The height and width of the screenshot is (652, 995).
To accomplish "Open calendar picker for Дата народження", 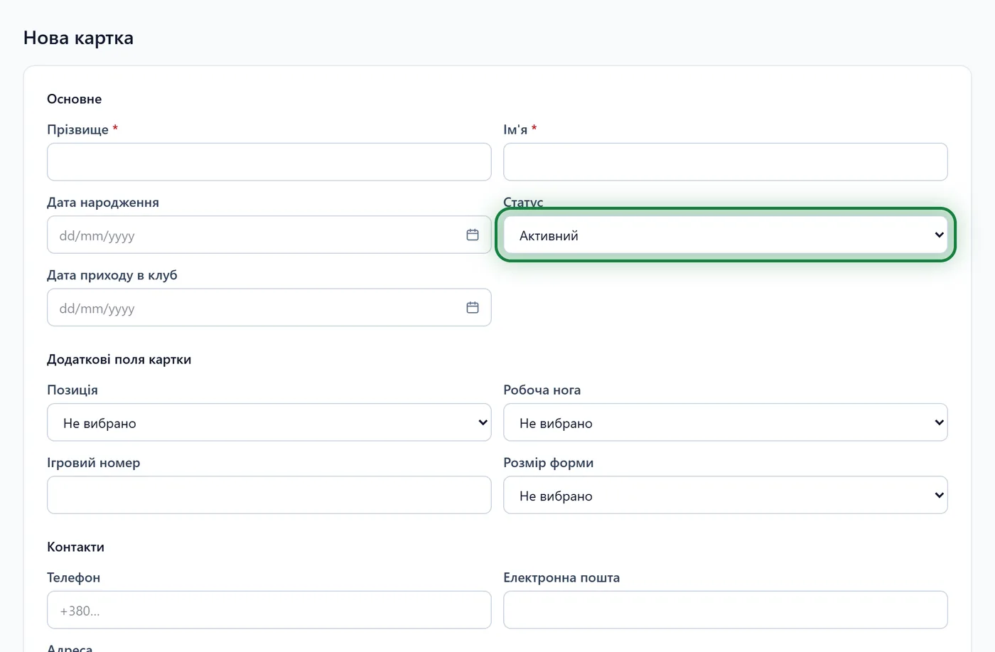I will (x=473, y=235).
